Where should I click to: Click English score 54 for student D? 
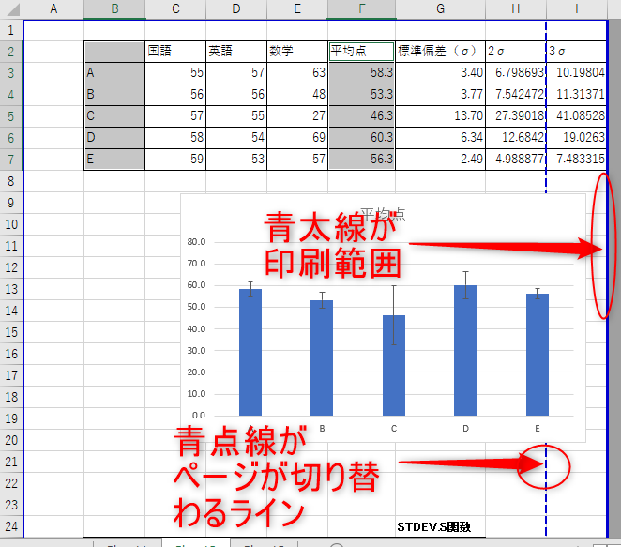(x=236, y=137)
